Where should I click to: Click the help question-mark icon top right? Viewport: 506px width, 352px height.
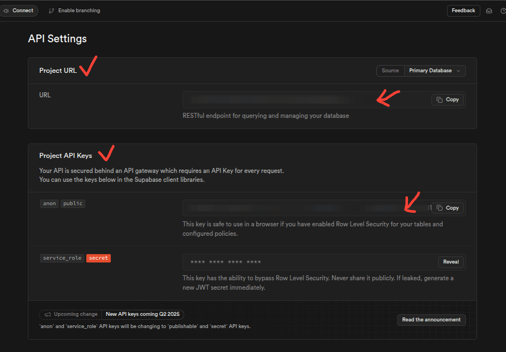click(503, 10)
